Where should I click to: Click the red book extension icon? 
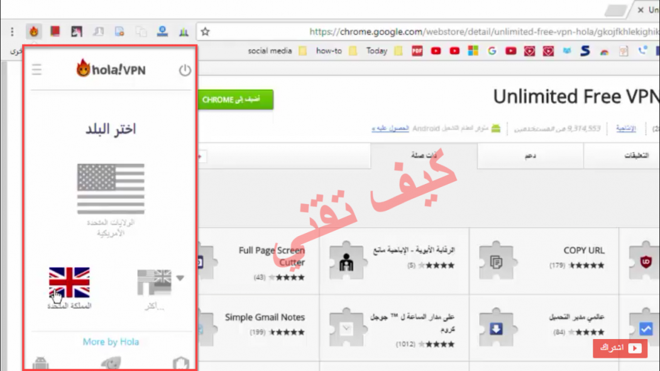55,31
